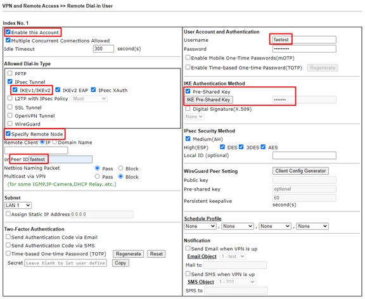
Task: Click the Username input field
Action: (304, 40)
